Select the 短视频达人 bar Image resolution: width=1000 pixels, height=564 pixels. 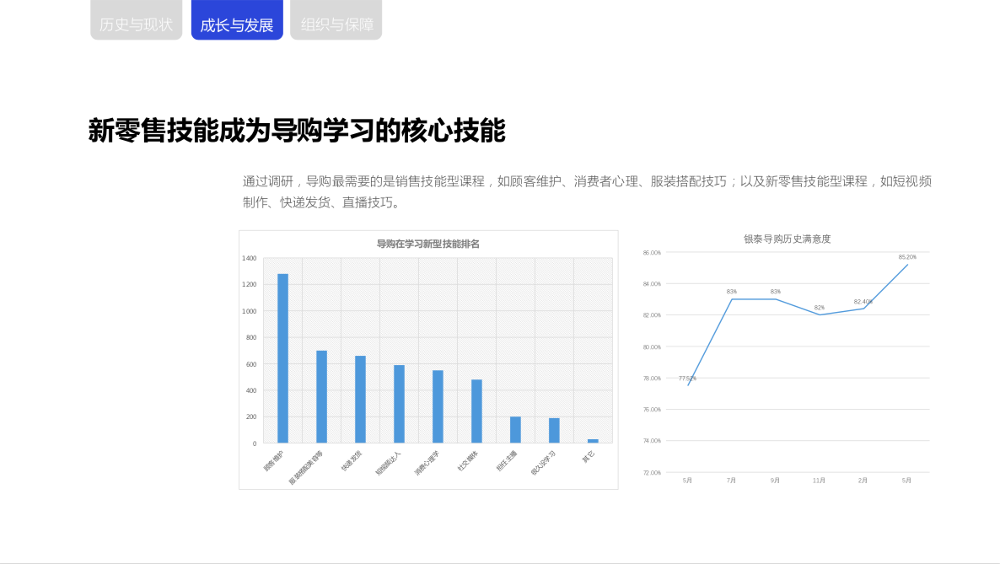point(401,403)
